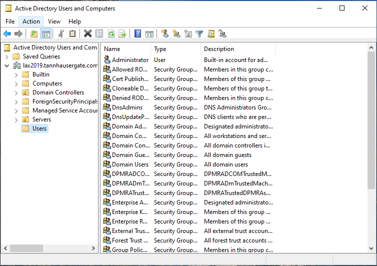Collapse the lax2019.tannhausergate domain node

[x=7, y=65]
